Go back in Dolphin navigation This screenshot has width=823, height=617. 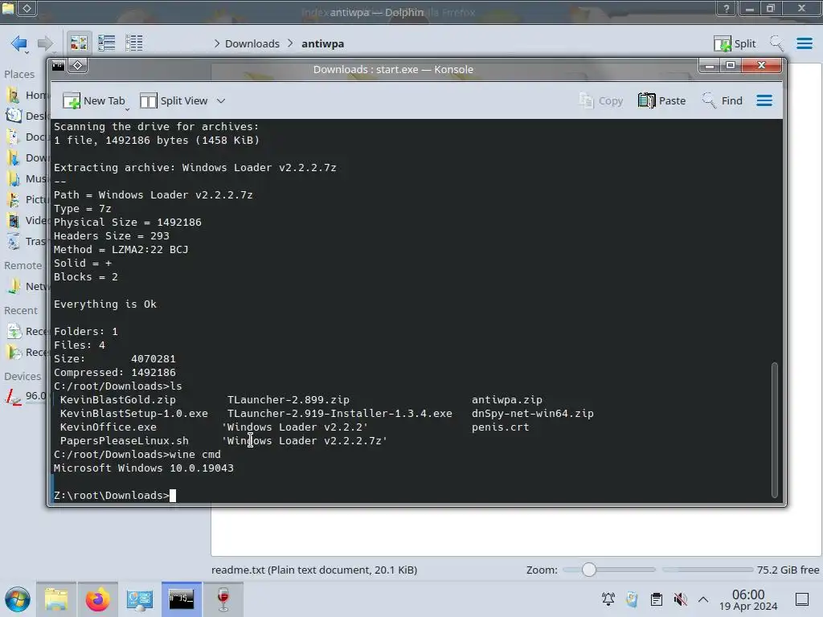19,43
